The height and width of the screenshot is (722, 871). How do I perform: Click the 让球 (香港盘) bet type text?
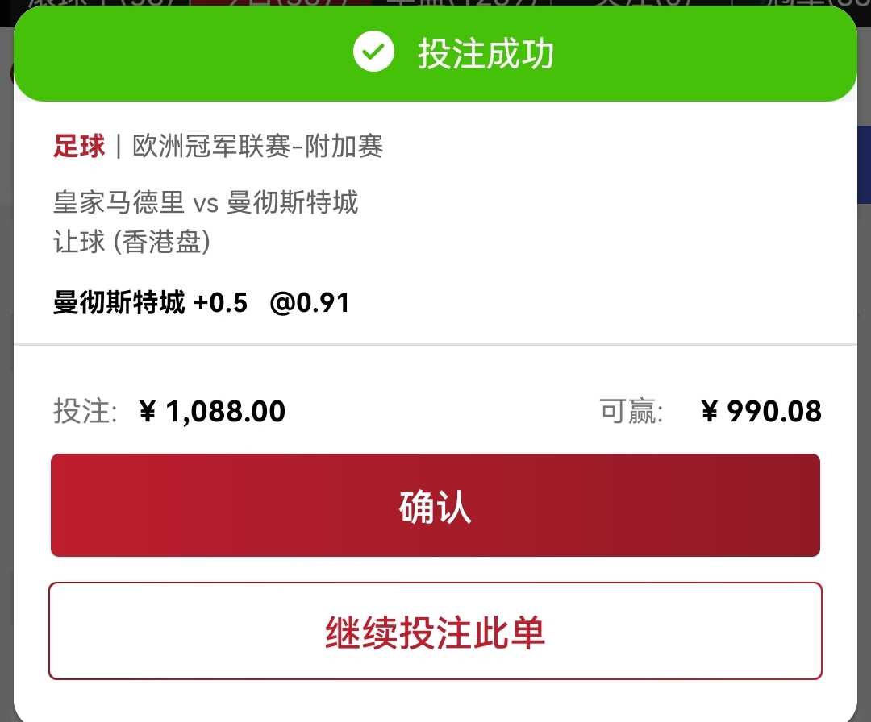(131, 242)
